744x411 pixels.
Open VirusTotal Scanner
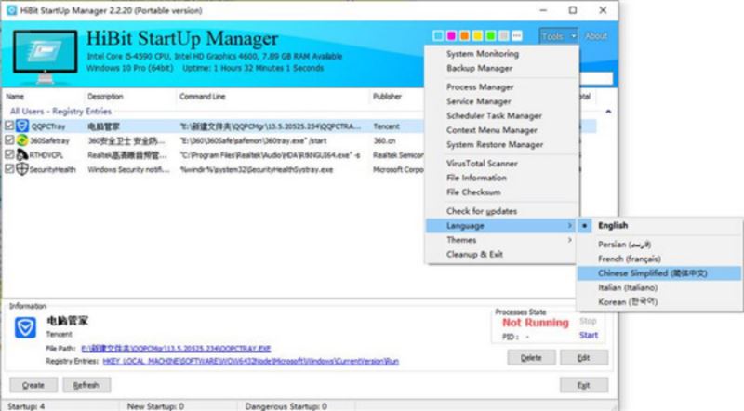click(482, 164)
